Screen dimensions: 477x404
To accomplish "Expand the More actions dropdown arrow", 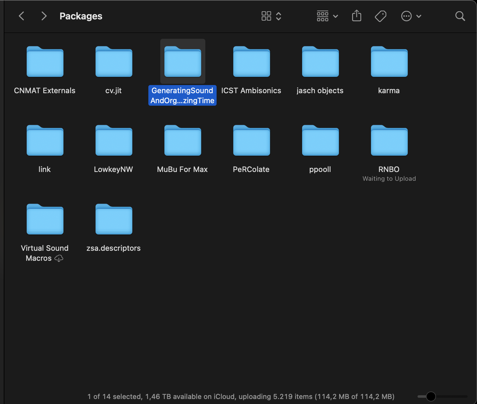I will (x=419, y=16).
